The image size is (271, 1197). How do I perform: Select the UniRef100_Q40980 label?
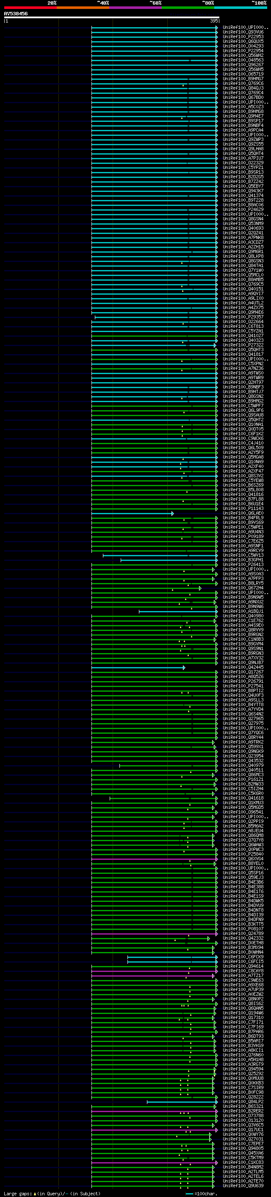243,616
